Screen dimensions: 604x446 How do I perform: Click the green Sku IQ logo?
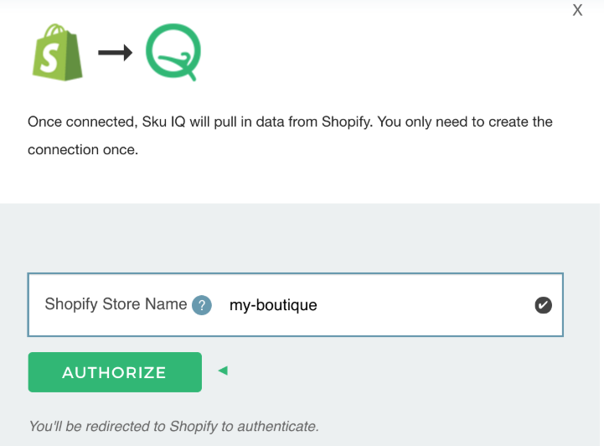pos(173,52)
